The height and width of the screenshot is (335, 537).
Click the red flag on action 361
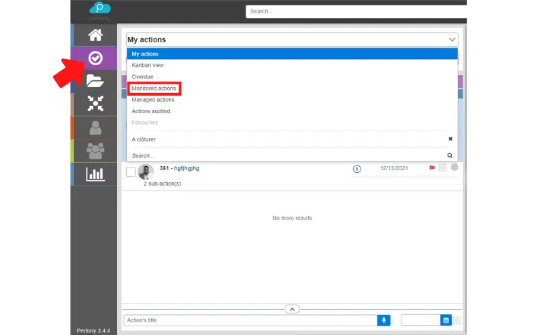pos(432,168)
